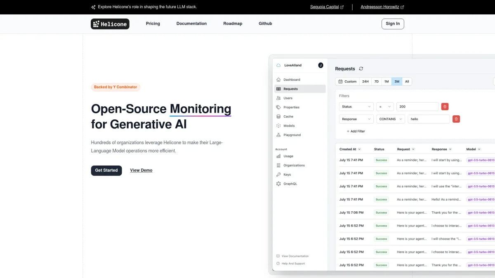Choose the All time range option

(407, 82)
